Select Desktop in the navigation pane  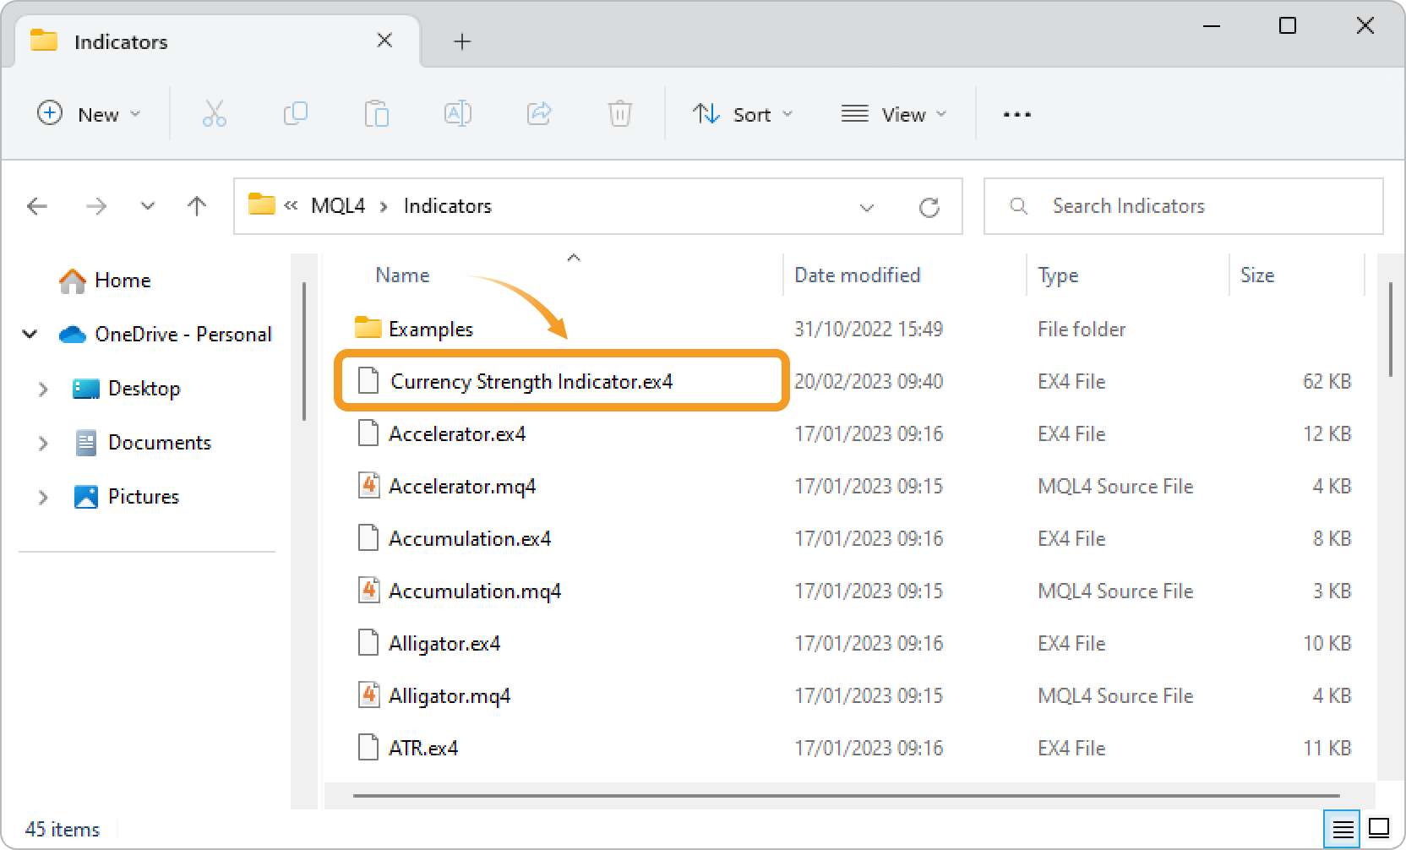pyautogui.click(x=144, y=389)
